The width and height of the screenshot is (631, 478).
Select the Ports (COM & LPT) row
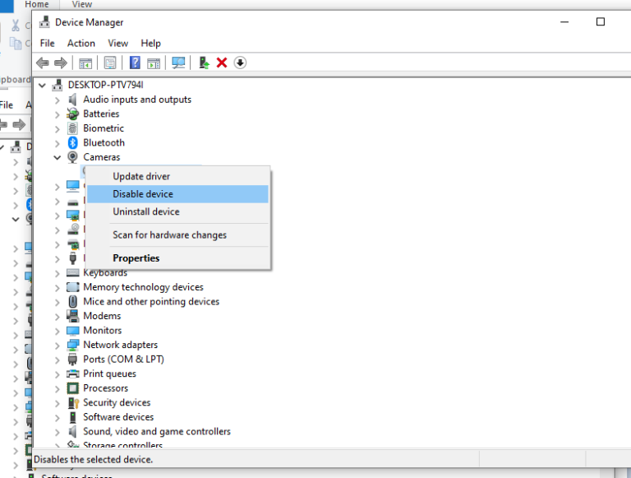[123, 359]
